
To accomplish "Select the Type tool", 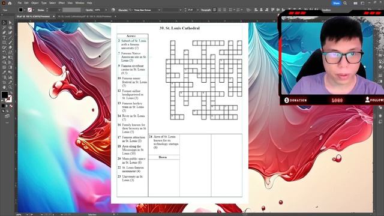I will pyautogui.click(x=4, y=37).
